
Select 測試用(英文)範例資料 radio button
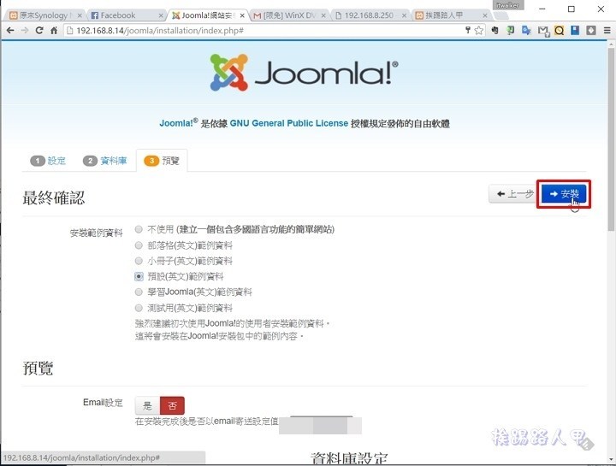(x=139, y=308)
